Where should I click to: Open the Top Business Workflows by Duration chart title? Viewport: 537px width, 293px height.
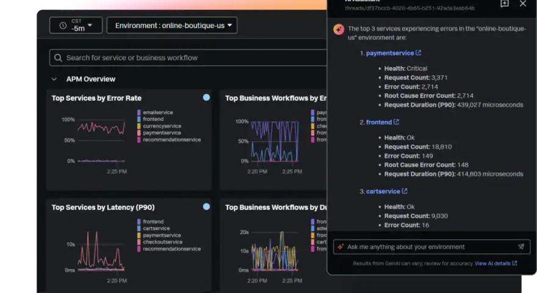pos(276,208)
